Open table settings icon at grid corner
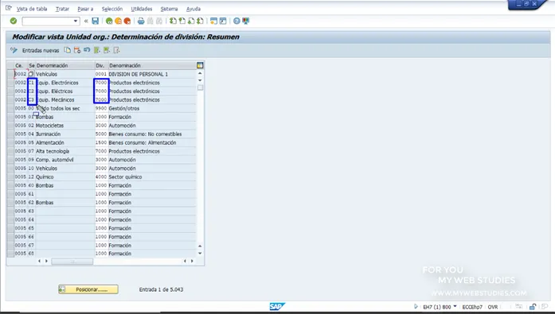Image resolution: width=555 pixels, height=314 pixels. pos(200,65)
